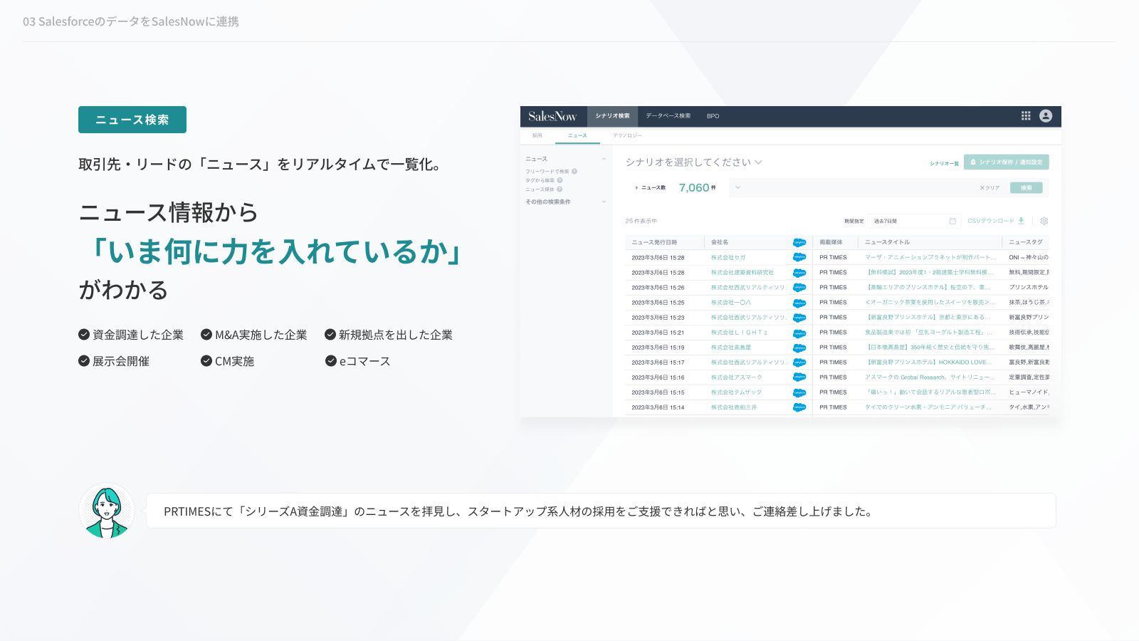
Task: Collapse the ニュース sidebar section
Action: pyautogui.click(x=604, y=159)
